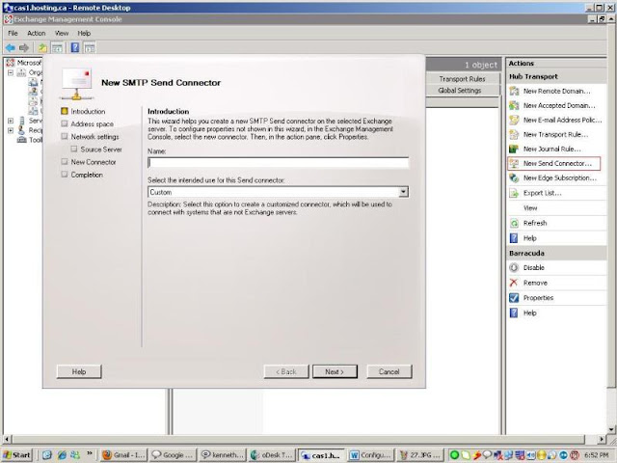Click the New Transport Rule icon

(514, 135)
